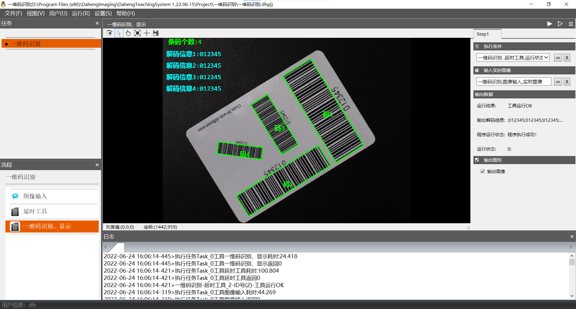Close the 任务 panel
576x309 pixels.
click(97, 23)
